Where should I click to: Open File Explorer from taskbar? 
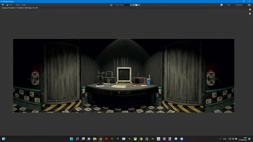tap(95, 139)
